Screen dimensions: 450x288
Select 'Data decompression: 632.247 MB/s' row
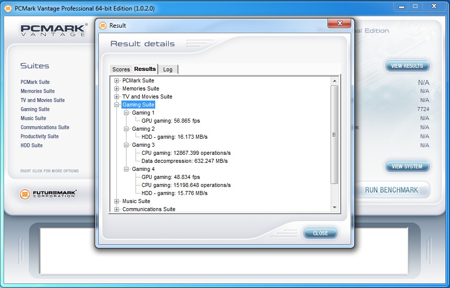(184, 161)
